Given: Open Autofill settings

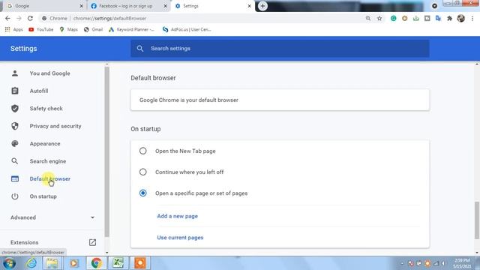Looking at the screenshot, I should (39, 91).
